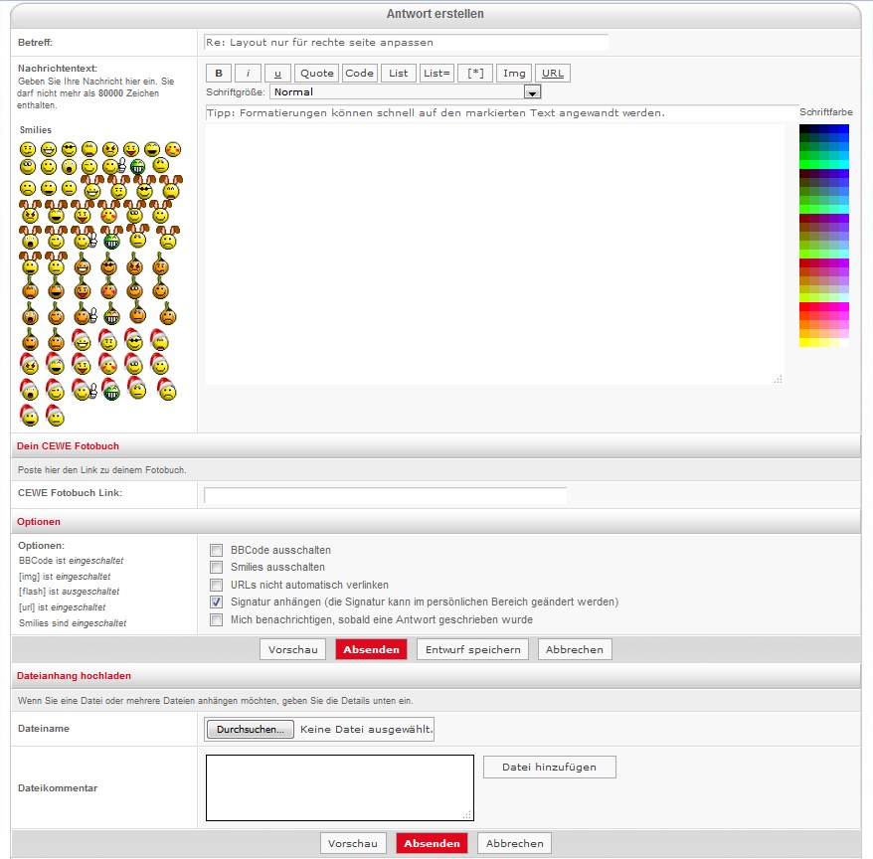Click the Datei hinzufügen button
This screenshot has width=873, height=859.
click(549, 767)
